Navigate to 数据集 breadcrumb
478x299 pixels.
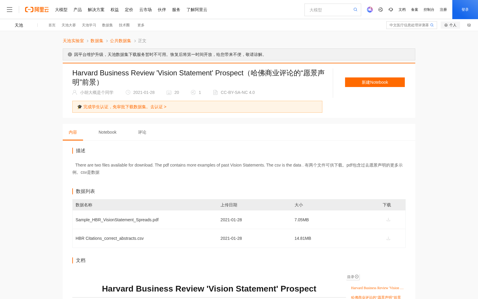tap(97, 41)
